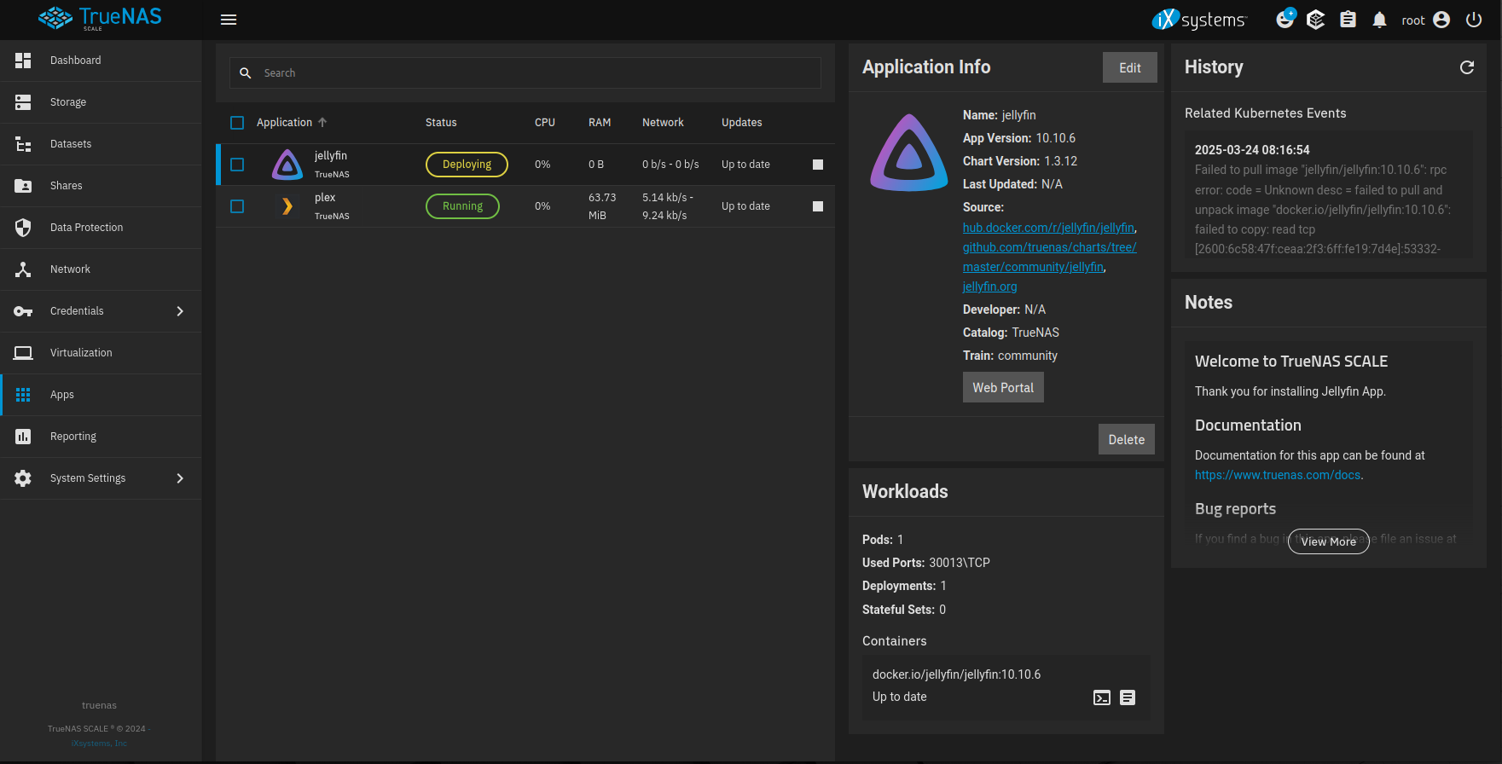Open Datasets page
Viewport: 1502px width, 764px height.
[101, 144]
